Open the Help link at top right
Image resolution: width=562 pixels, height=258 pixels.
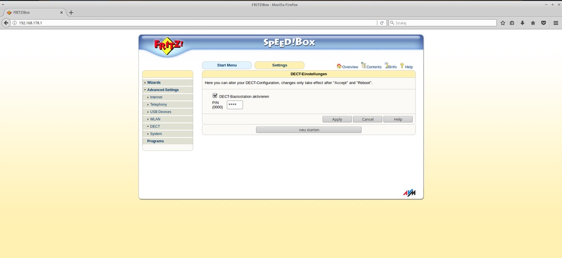pos(409,67)
